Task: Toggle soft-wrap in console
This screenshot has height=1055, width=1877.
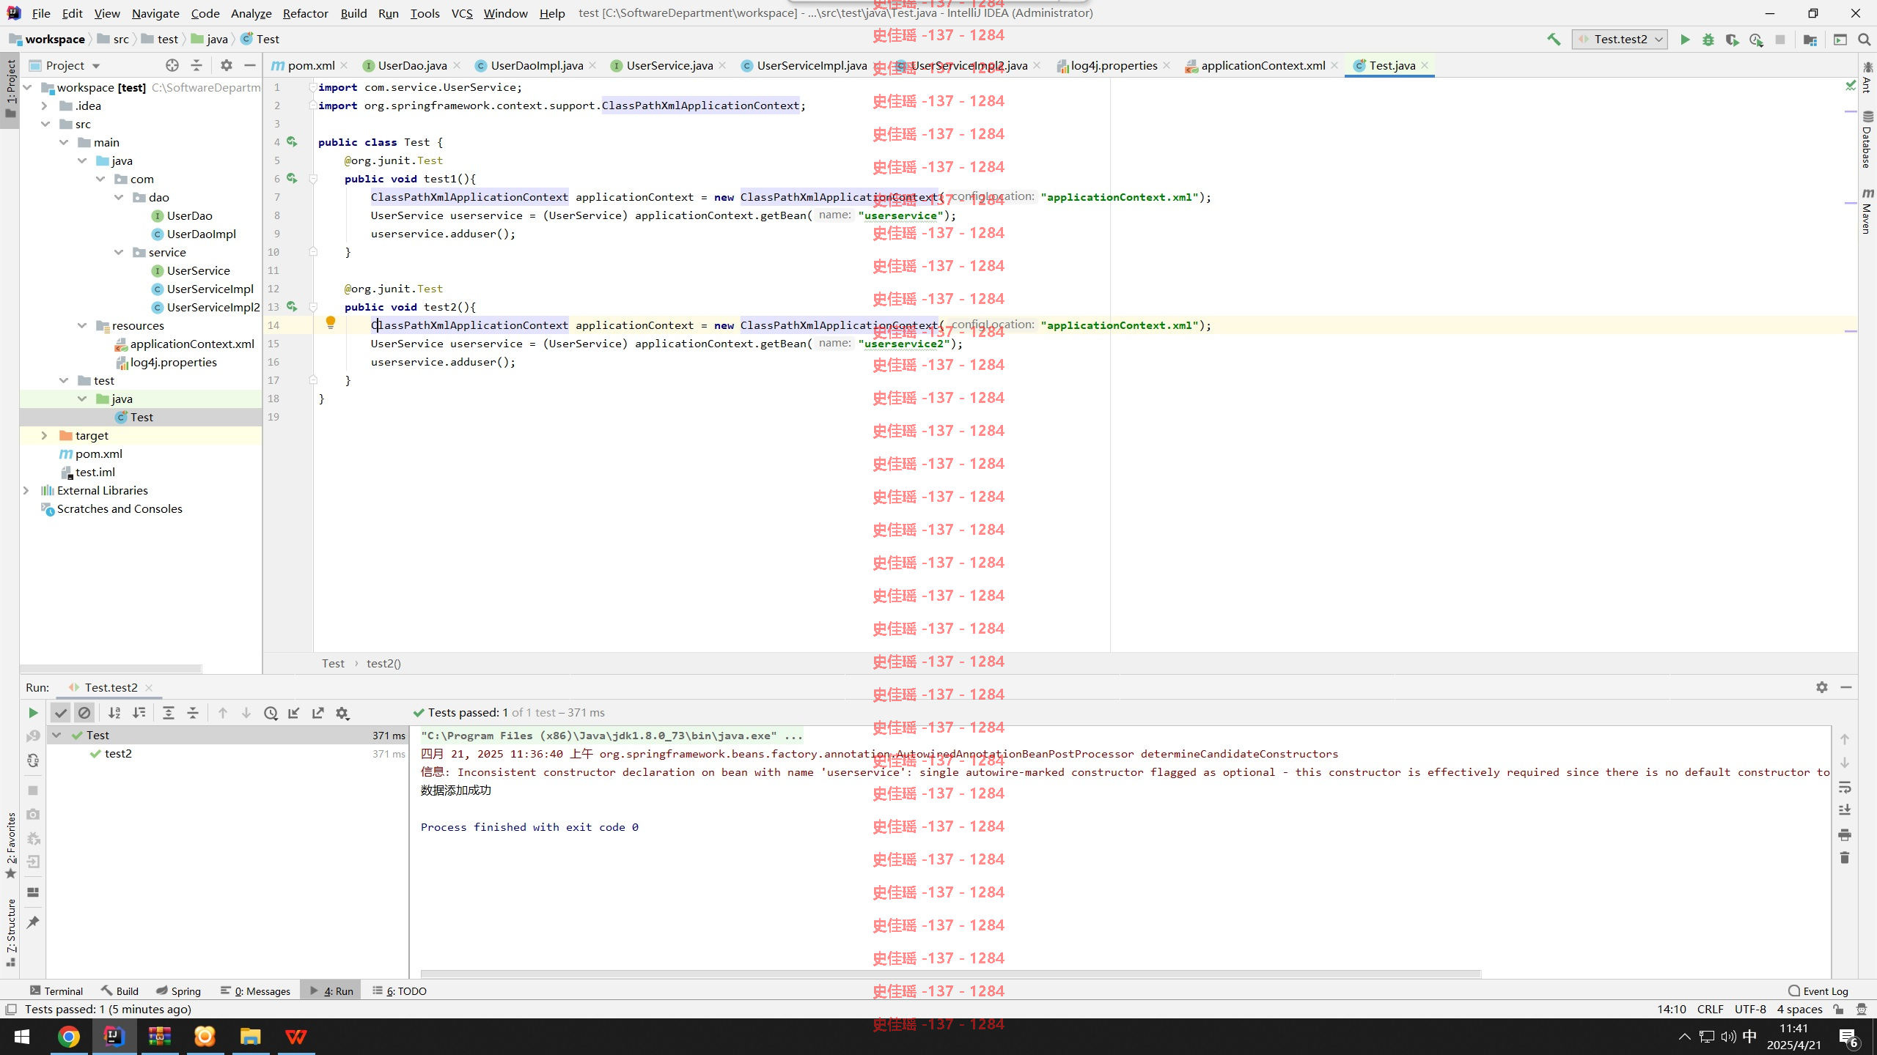Action: [1845, 788]
